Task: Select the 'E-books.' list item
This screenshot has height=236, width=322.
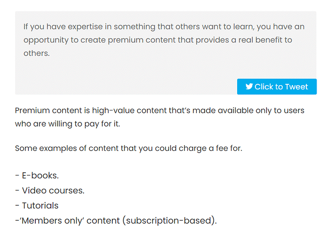Action: [x=37, y=176]
